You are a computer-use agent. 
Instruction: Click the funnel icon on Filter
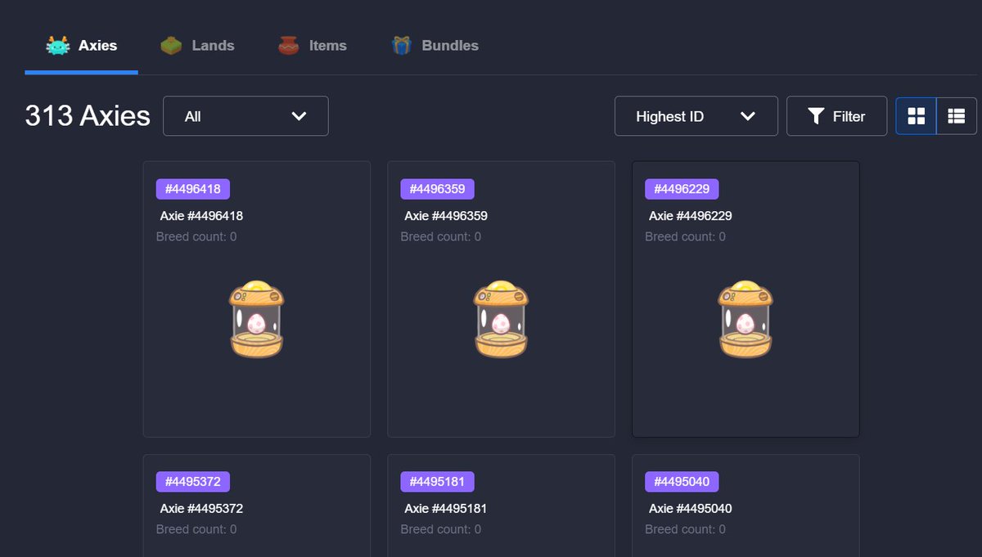816,116
